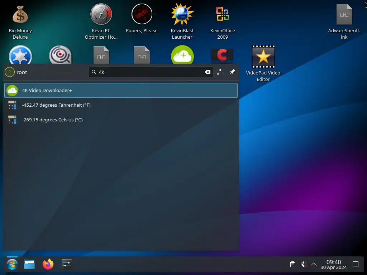Open the clock showing 09:40

pyautogui.click(x=334, y=265)
